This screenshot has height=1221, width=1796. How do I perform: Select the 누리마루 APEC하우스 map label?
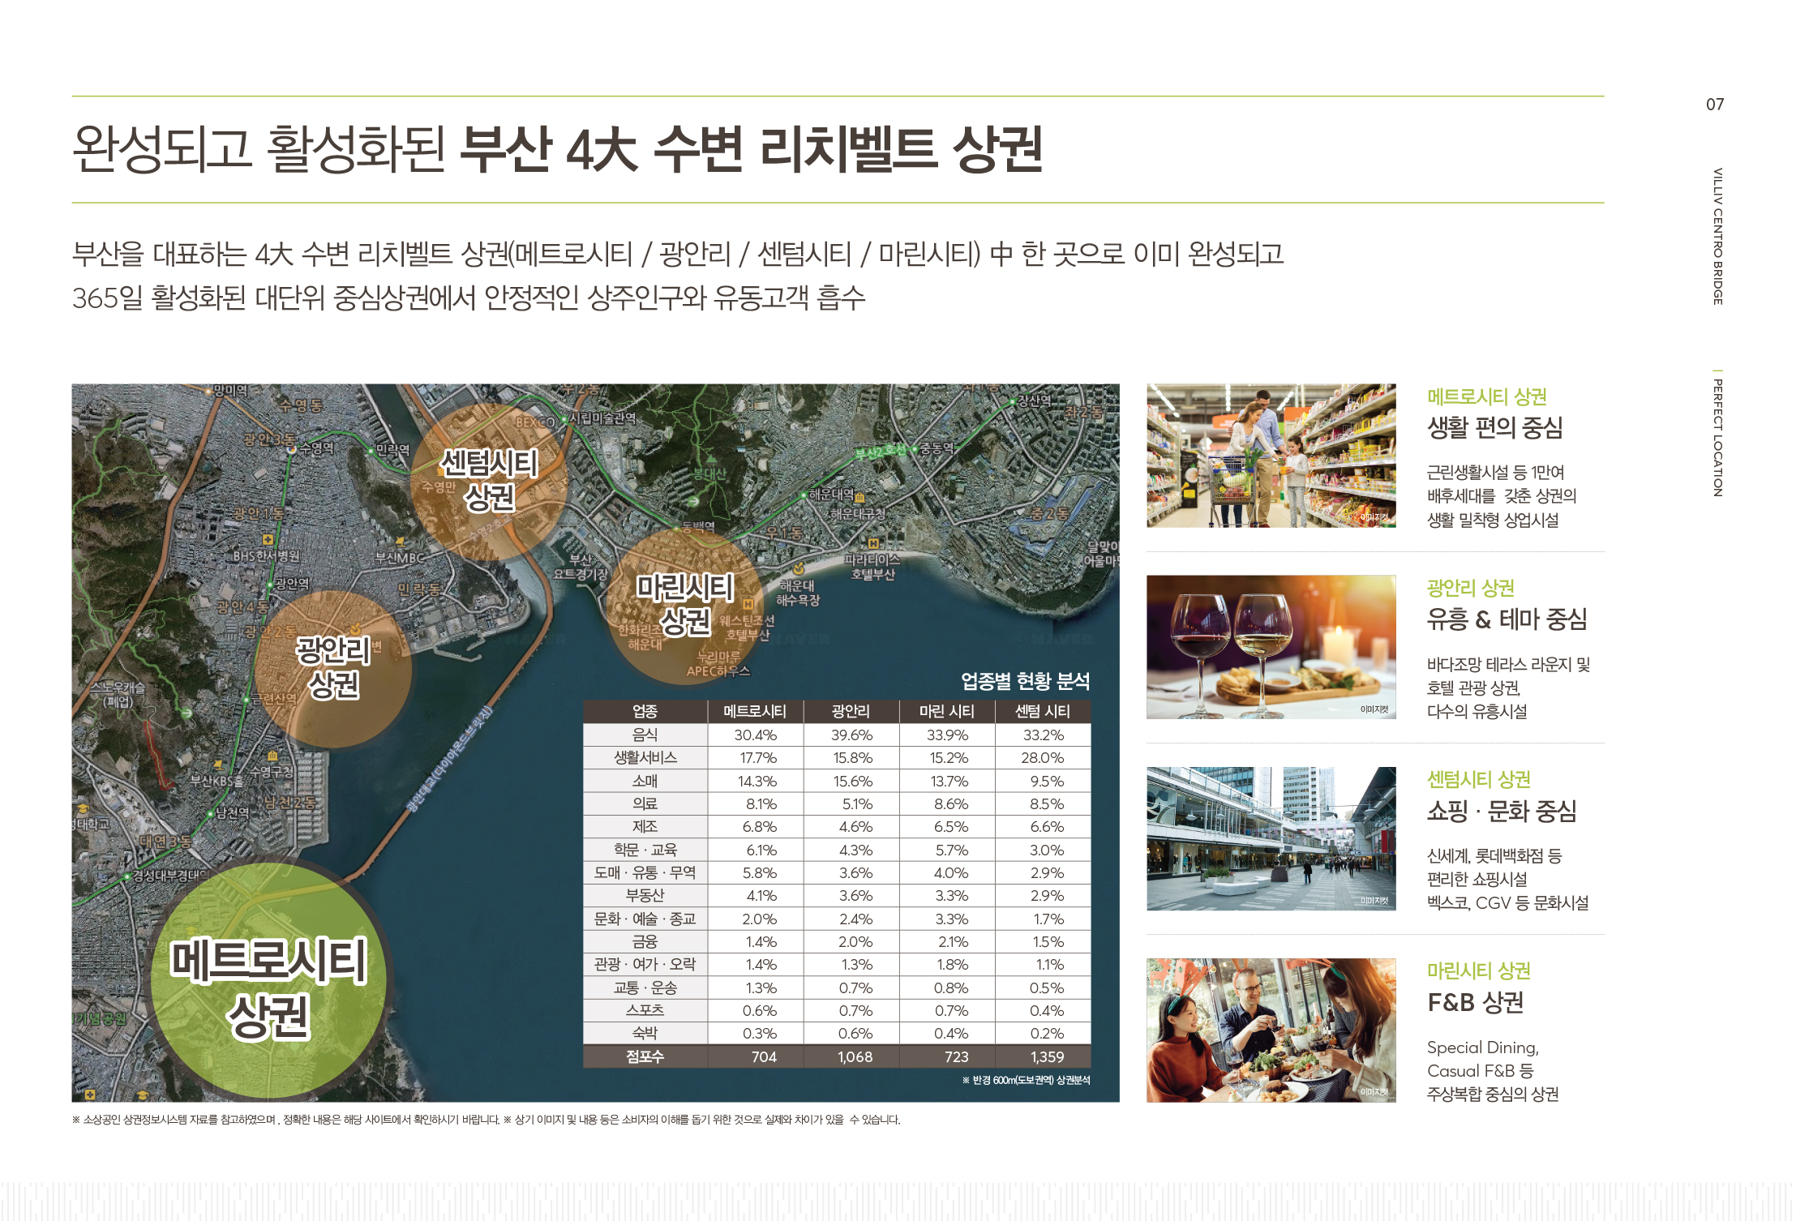(718, 663)
